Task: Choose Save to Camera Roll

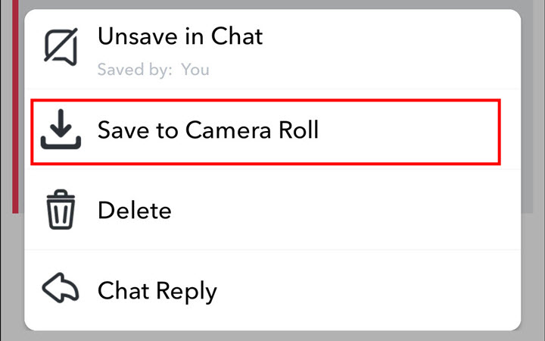Action: pyautogui.click(x=208, y=130)
